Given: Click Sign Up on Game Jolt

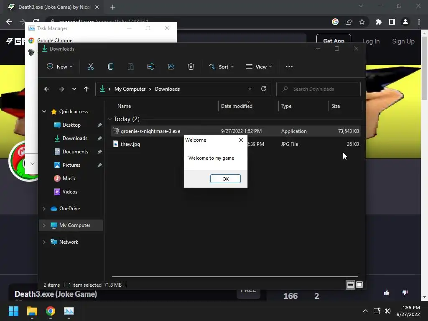Looking at the screenshot, I should pos(403,41).
